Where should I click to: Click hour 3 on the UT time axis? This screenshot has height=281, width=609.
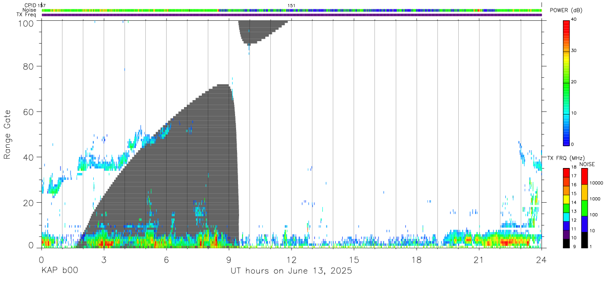(x=104, y=260)
